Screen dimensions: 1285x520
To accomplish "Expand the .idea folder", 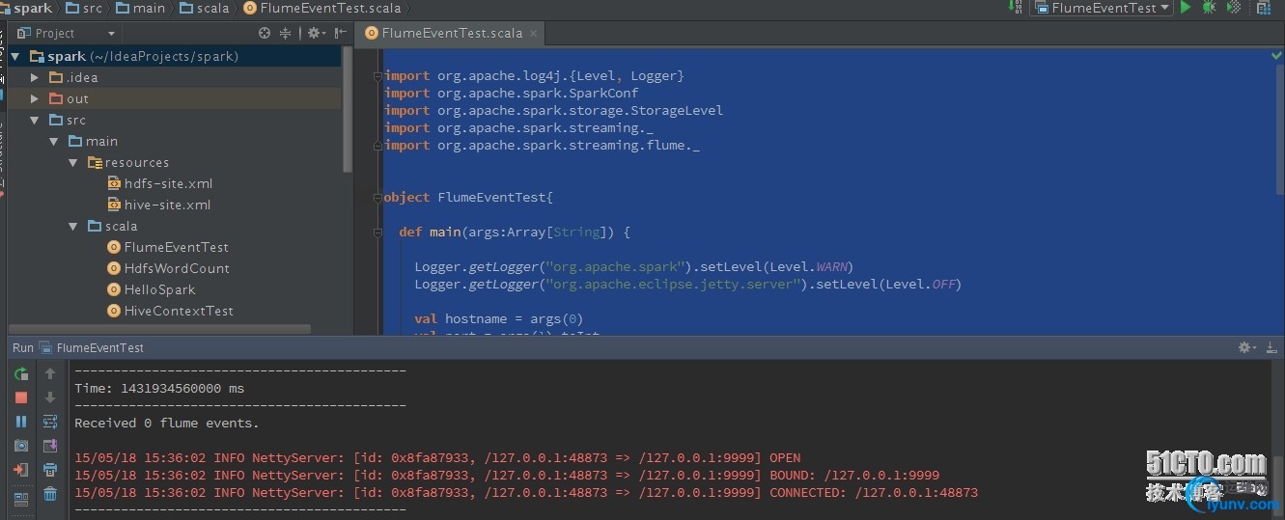I will coord(35,77).
